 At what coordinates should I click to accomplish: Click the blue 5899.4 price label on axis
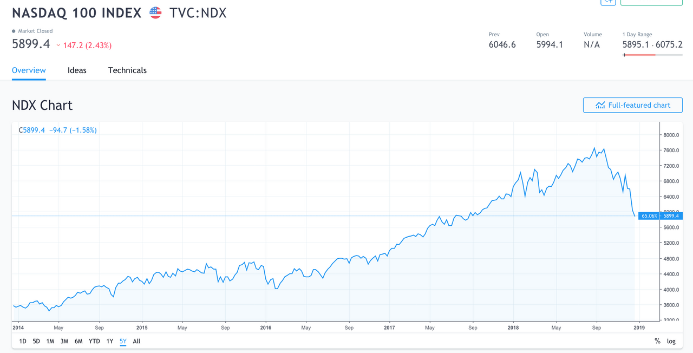(x=670, y=215)
